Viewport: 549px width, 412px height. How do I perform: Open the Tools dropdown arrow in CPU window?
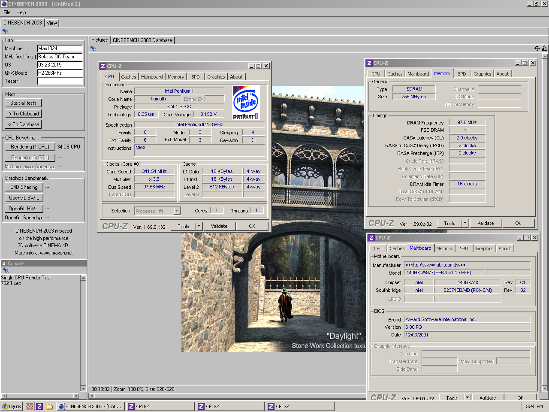199,226
